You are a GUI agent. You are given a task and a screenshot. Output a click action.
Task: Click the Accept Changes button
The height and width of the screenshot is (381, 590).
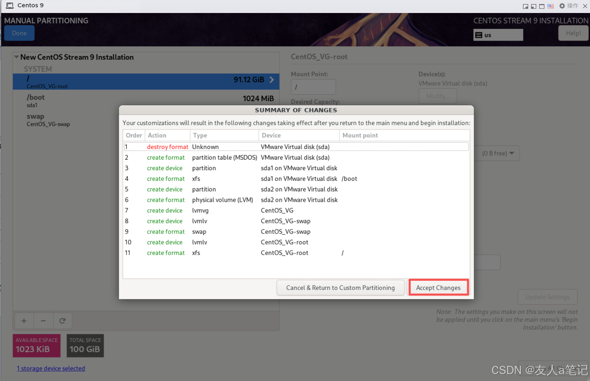point(438,288)
